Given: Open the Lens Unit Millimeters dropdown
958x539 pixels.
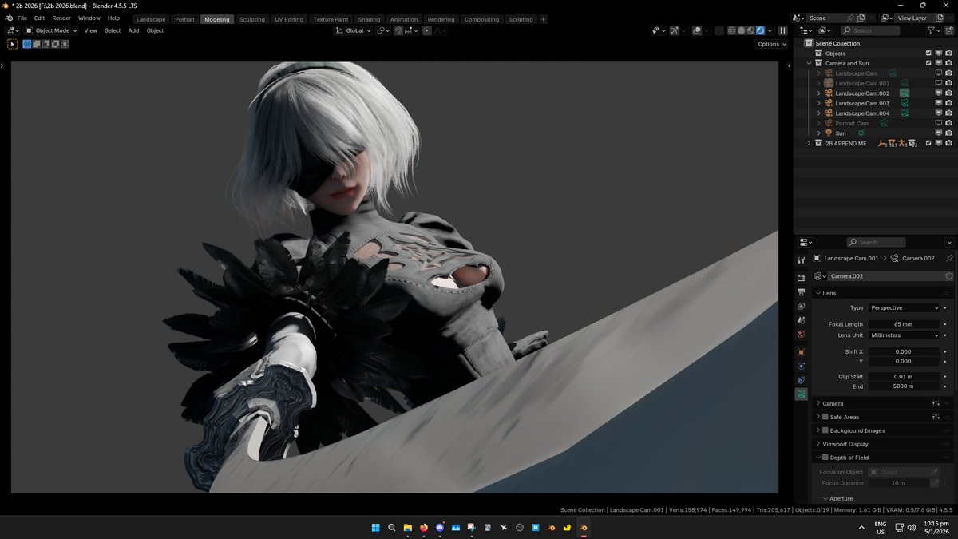Looking at the screenshot, I should pyautogui.click(x=905, y=335).
